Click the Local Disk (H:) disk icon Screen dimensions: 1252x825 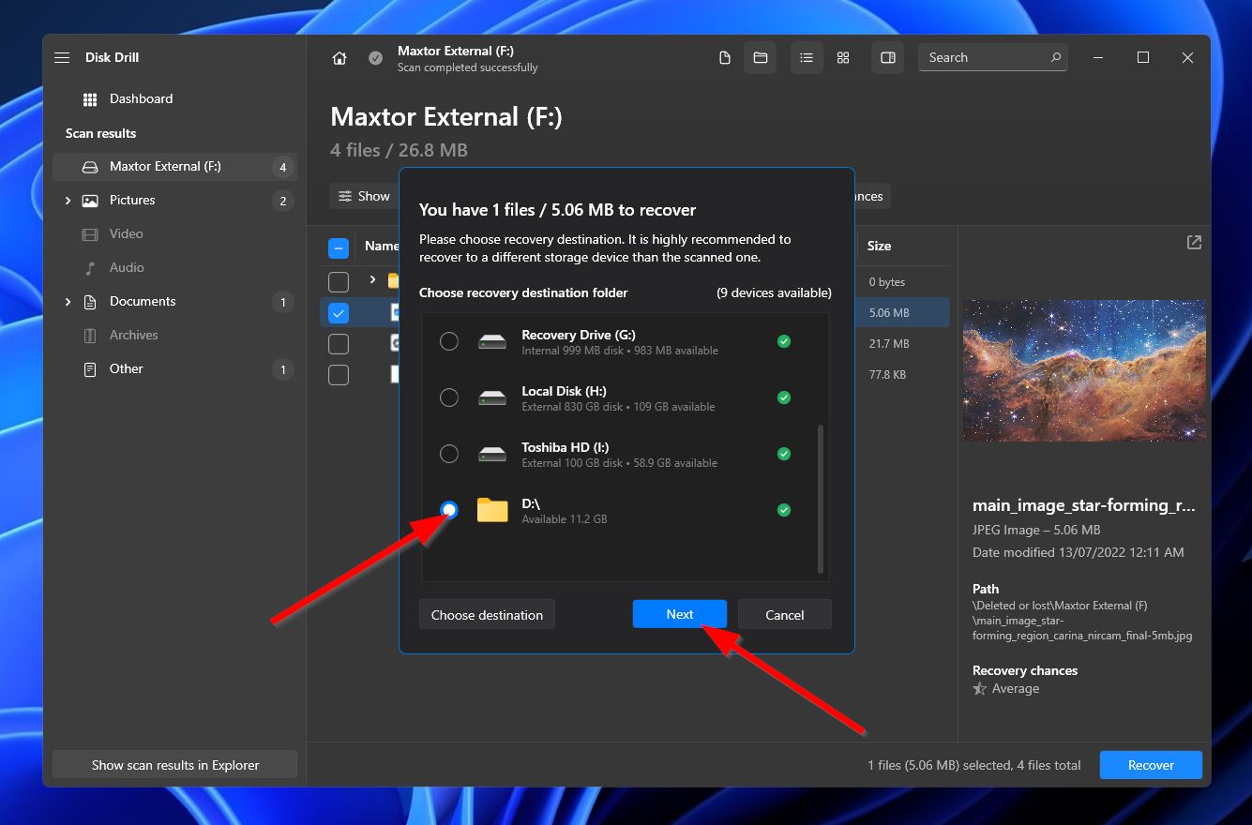(492, 398)
